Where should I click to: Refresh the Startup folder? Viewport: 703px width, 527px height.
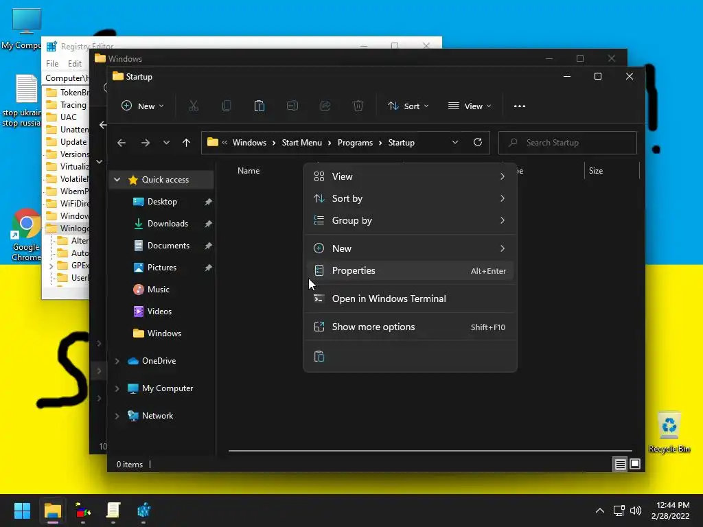(478, 143)
